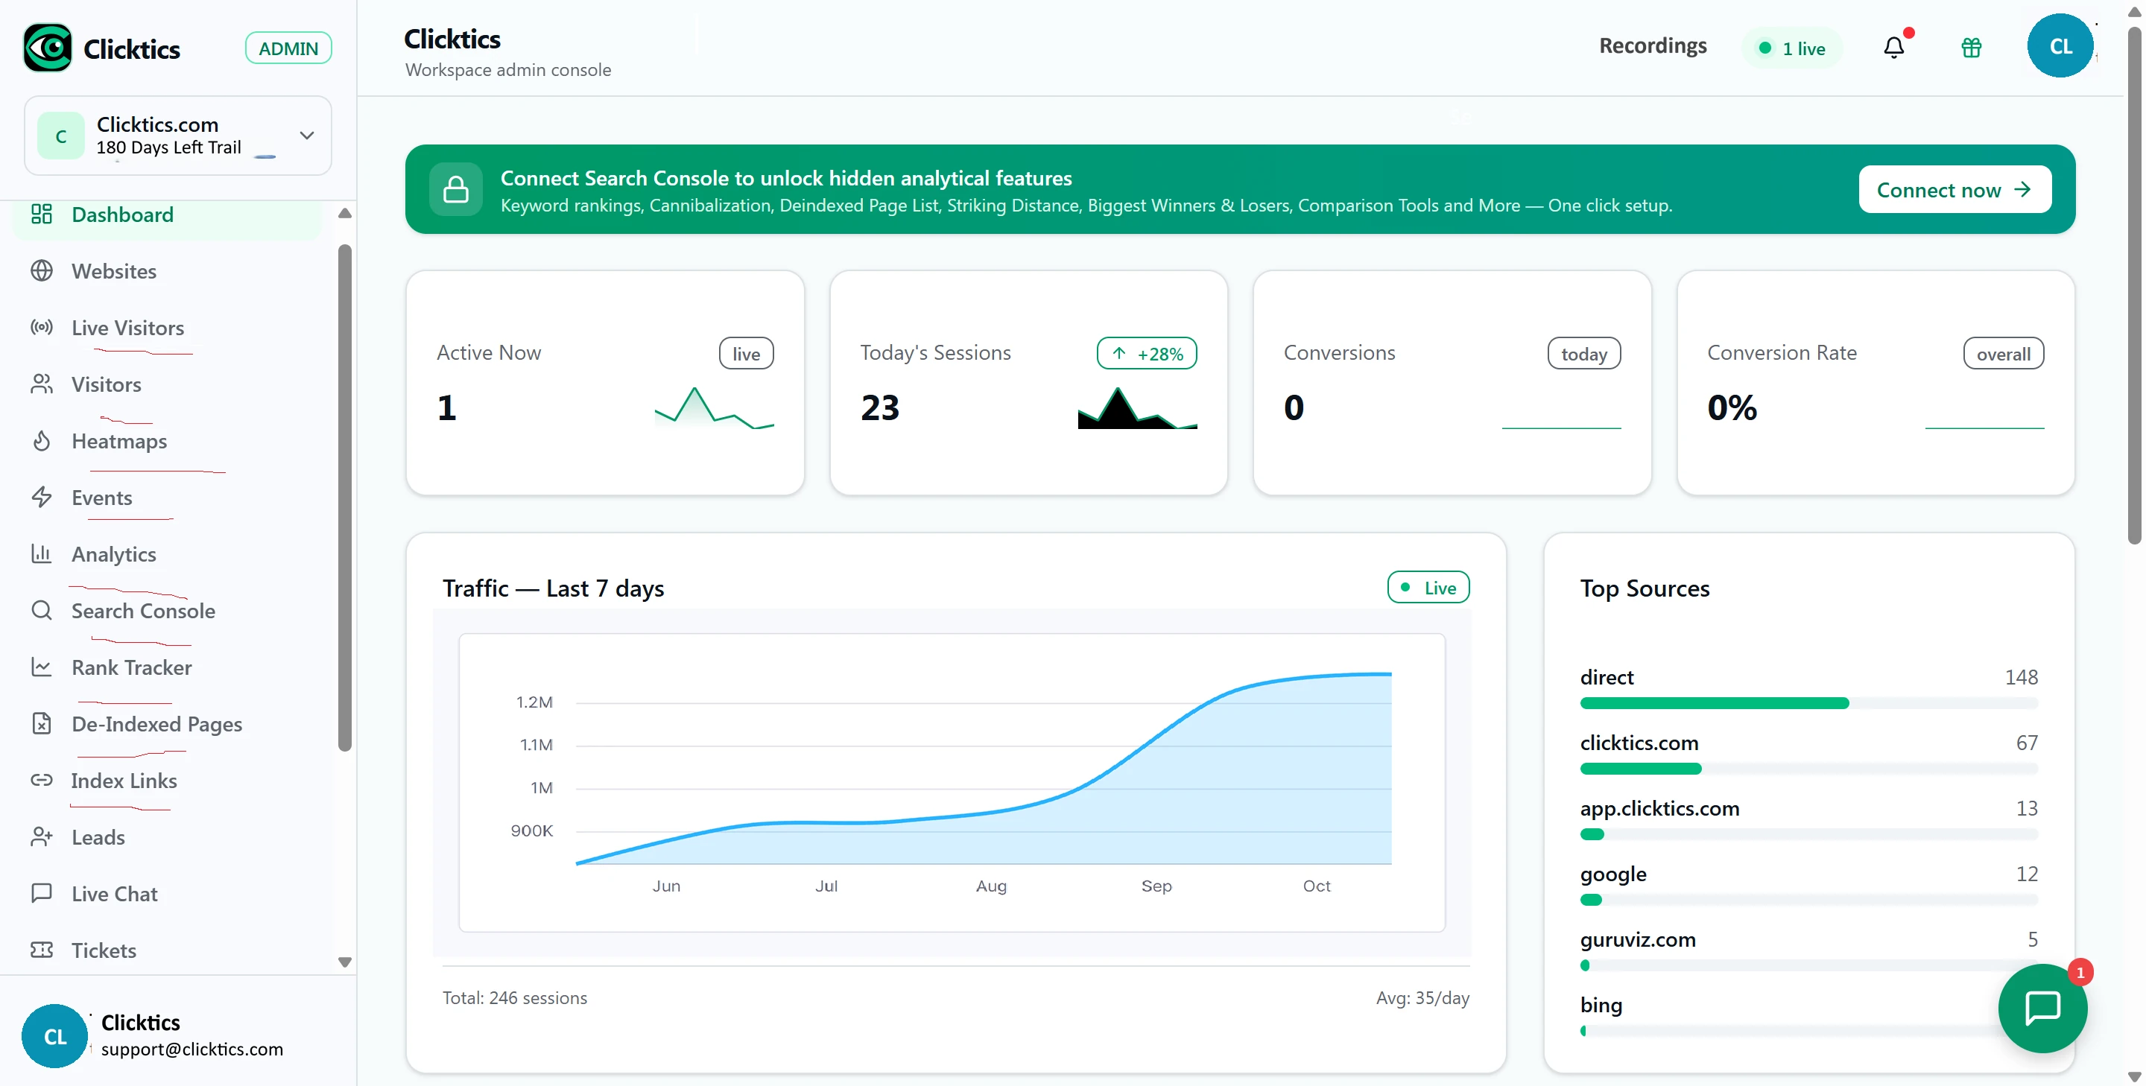Click the Dashboard grid icon
The height and width of the screenshot is (1086, 2146).
coord(42,214)
